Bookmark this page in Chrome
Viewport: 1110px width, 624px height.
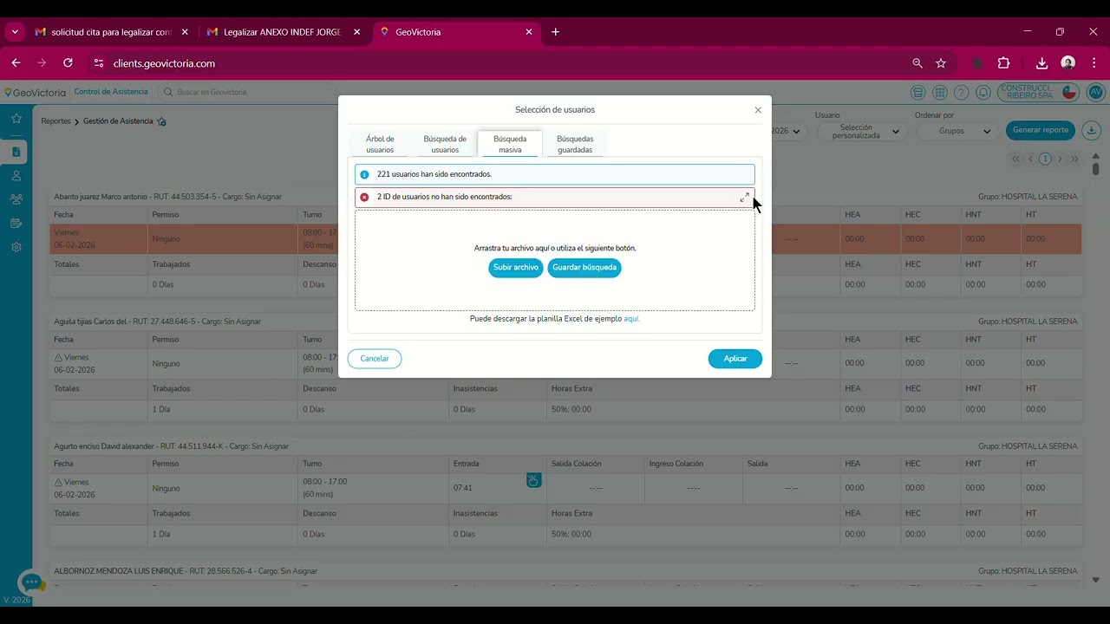(x=941, y=63)
